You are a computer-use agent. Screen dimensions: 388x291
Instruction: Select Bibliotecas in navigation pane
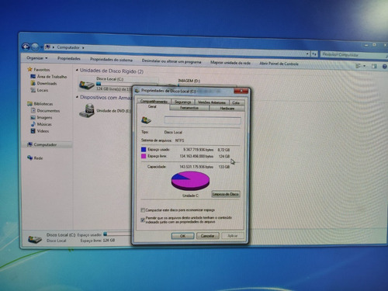(x=40, y=104)
